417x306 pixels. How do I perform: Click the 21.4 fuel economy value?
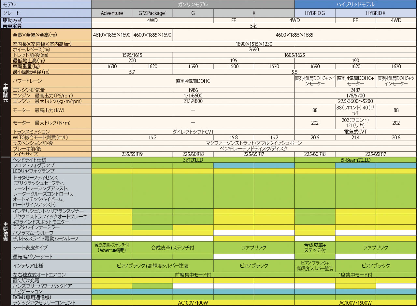(355, 137)
